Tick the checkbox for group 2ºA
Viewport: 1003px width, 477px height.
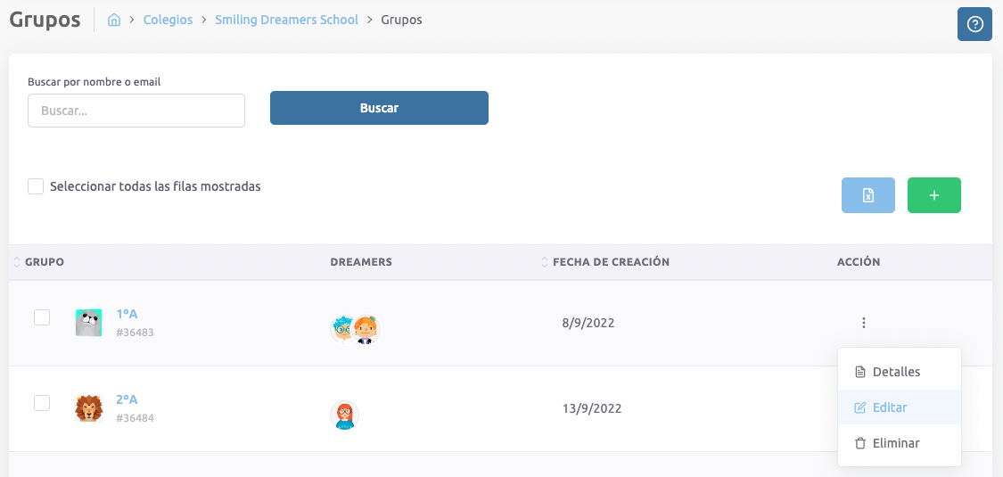pyautogui.click(x=42, y=403)
